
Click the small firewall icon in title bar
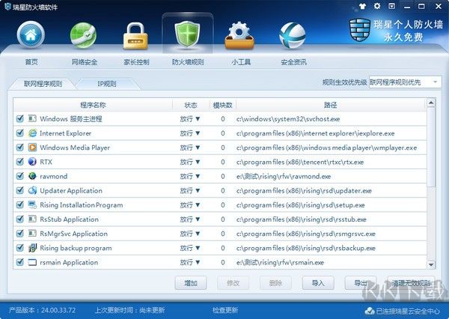pyautogui.click(x=7, y=6)
